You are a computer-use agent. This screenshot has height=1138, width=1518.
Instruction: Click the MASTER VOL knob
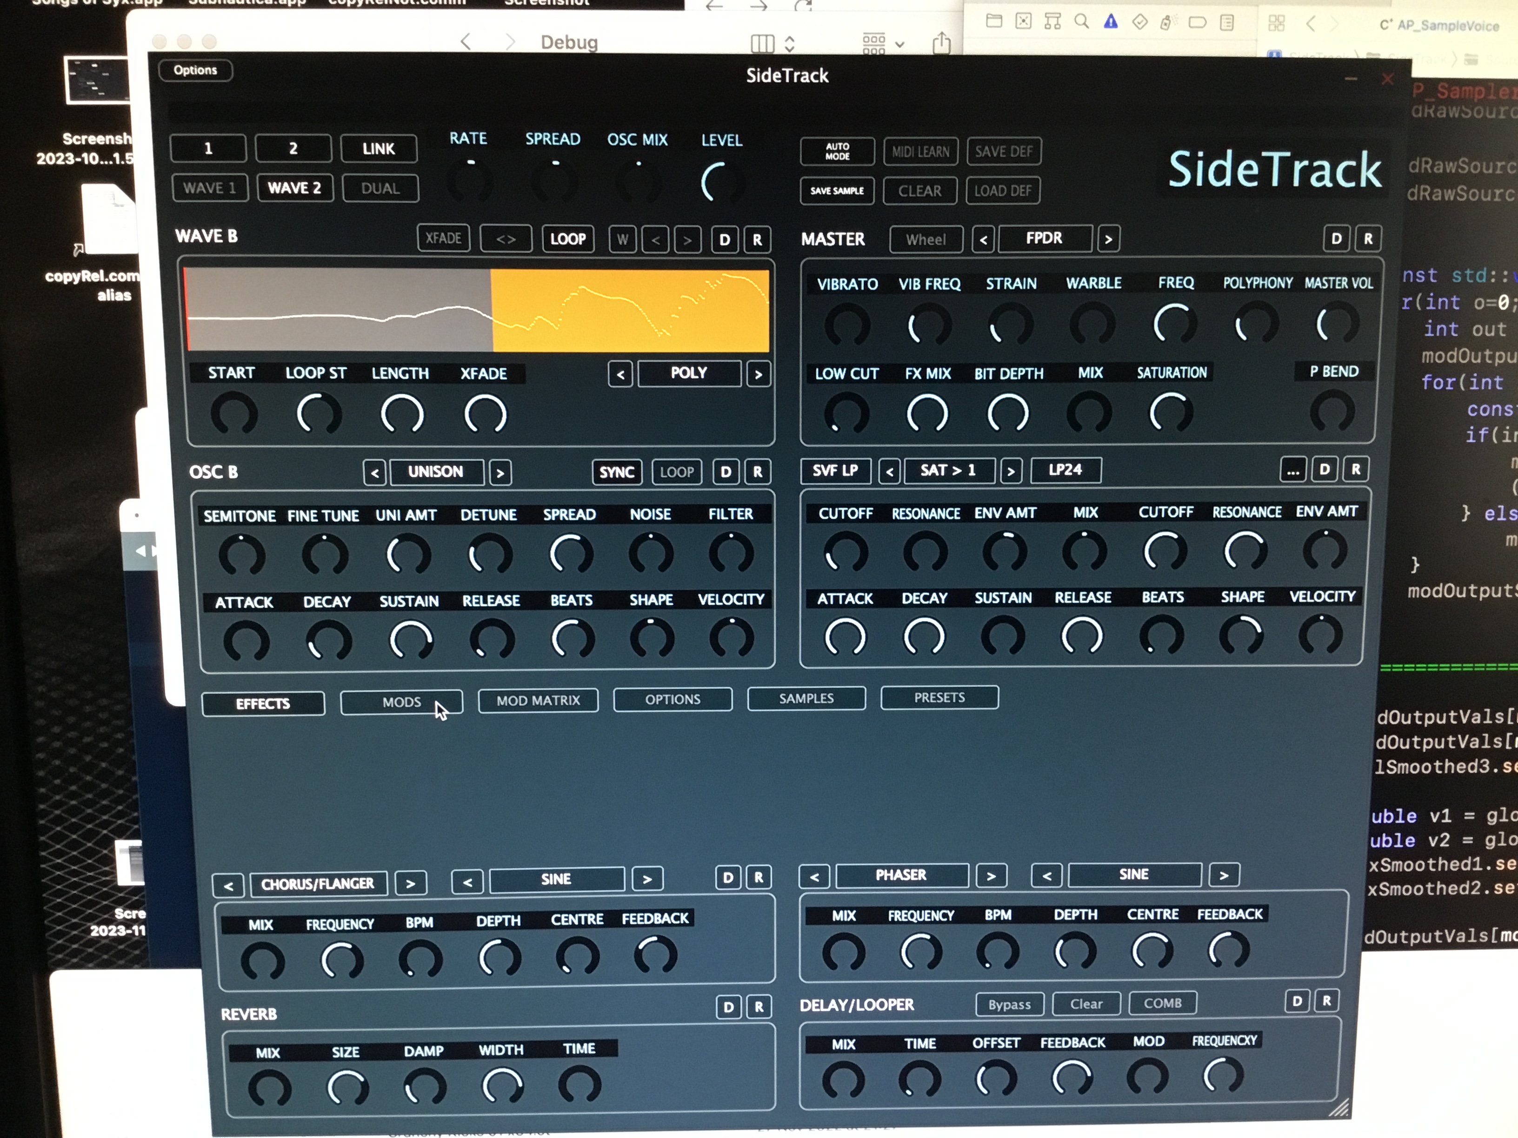1338,324
